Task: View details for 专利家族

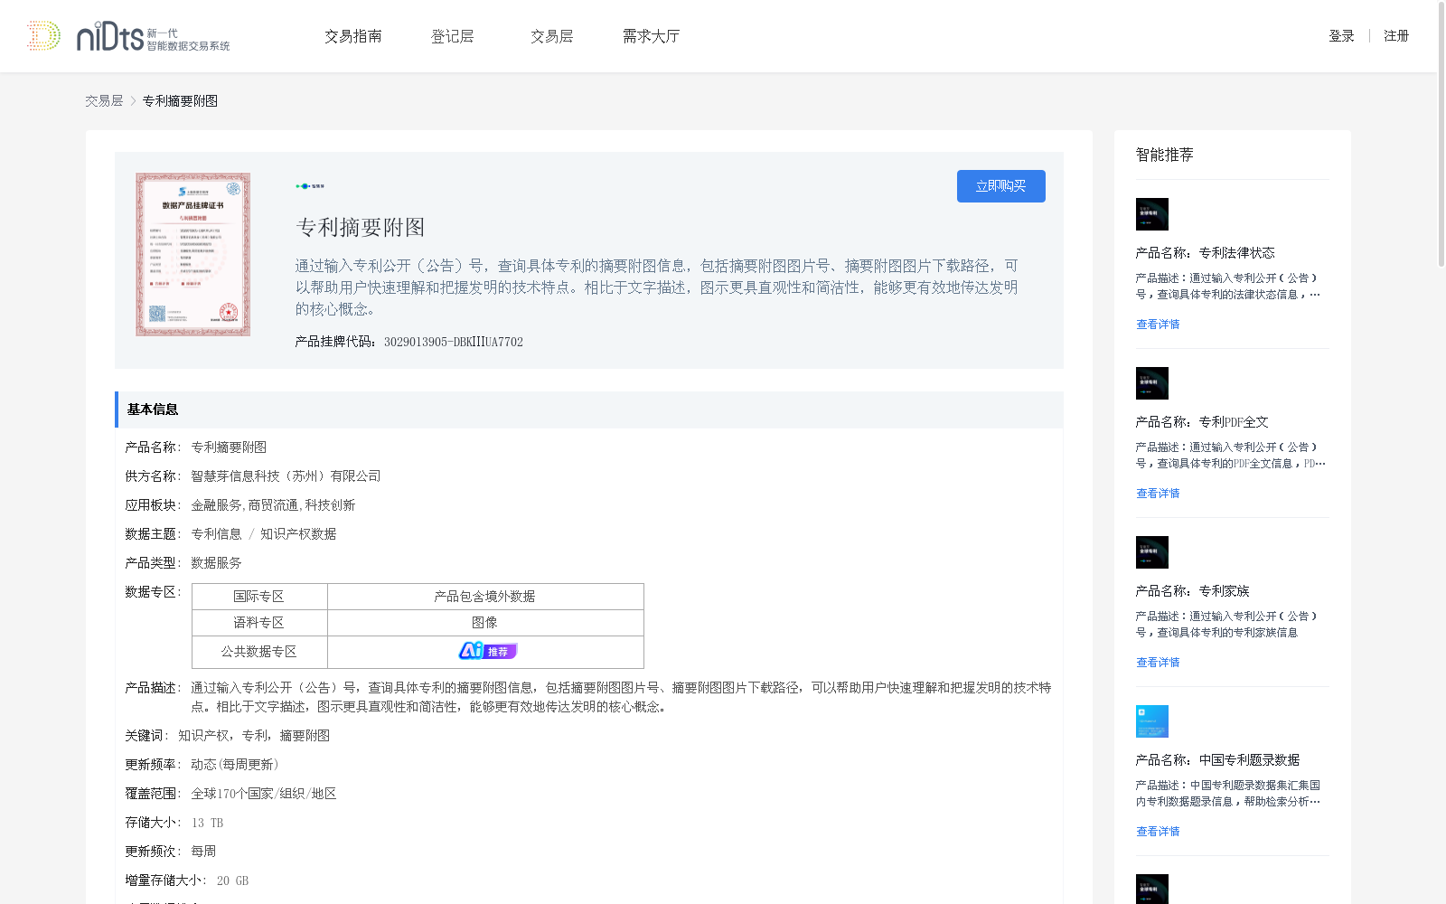Action: [1158, 663]
